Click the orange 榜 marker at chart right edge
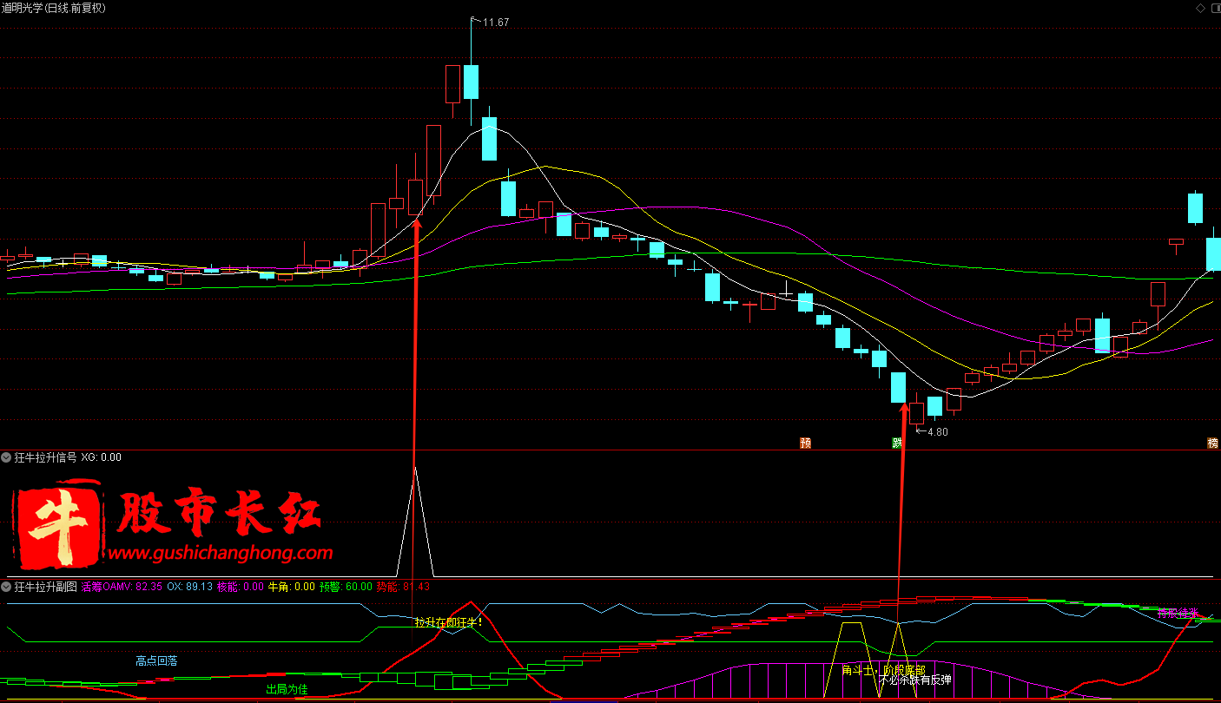The width and height of the screenshot is (1221, 703). pyautogui.click(x=1213, y=443)
